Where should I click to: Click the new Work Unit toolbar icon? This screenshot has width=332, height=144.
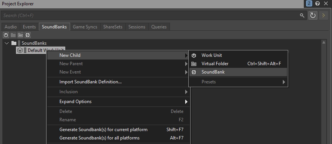point(6,35)
